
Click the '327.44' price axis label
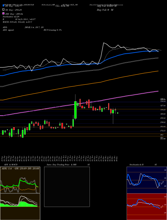click(x=163, y=106)
